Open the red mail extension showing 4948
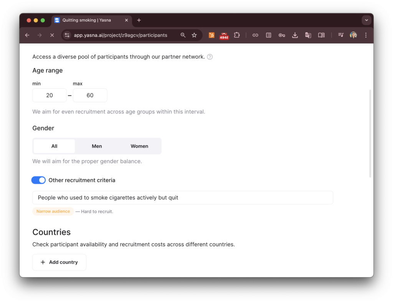The height and width of the screenshot is (303, 393). 224,36
